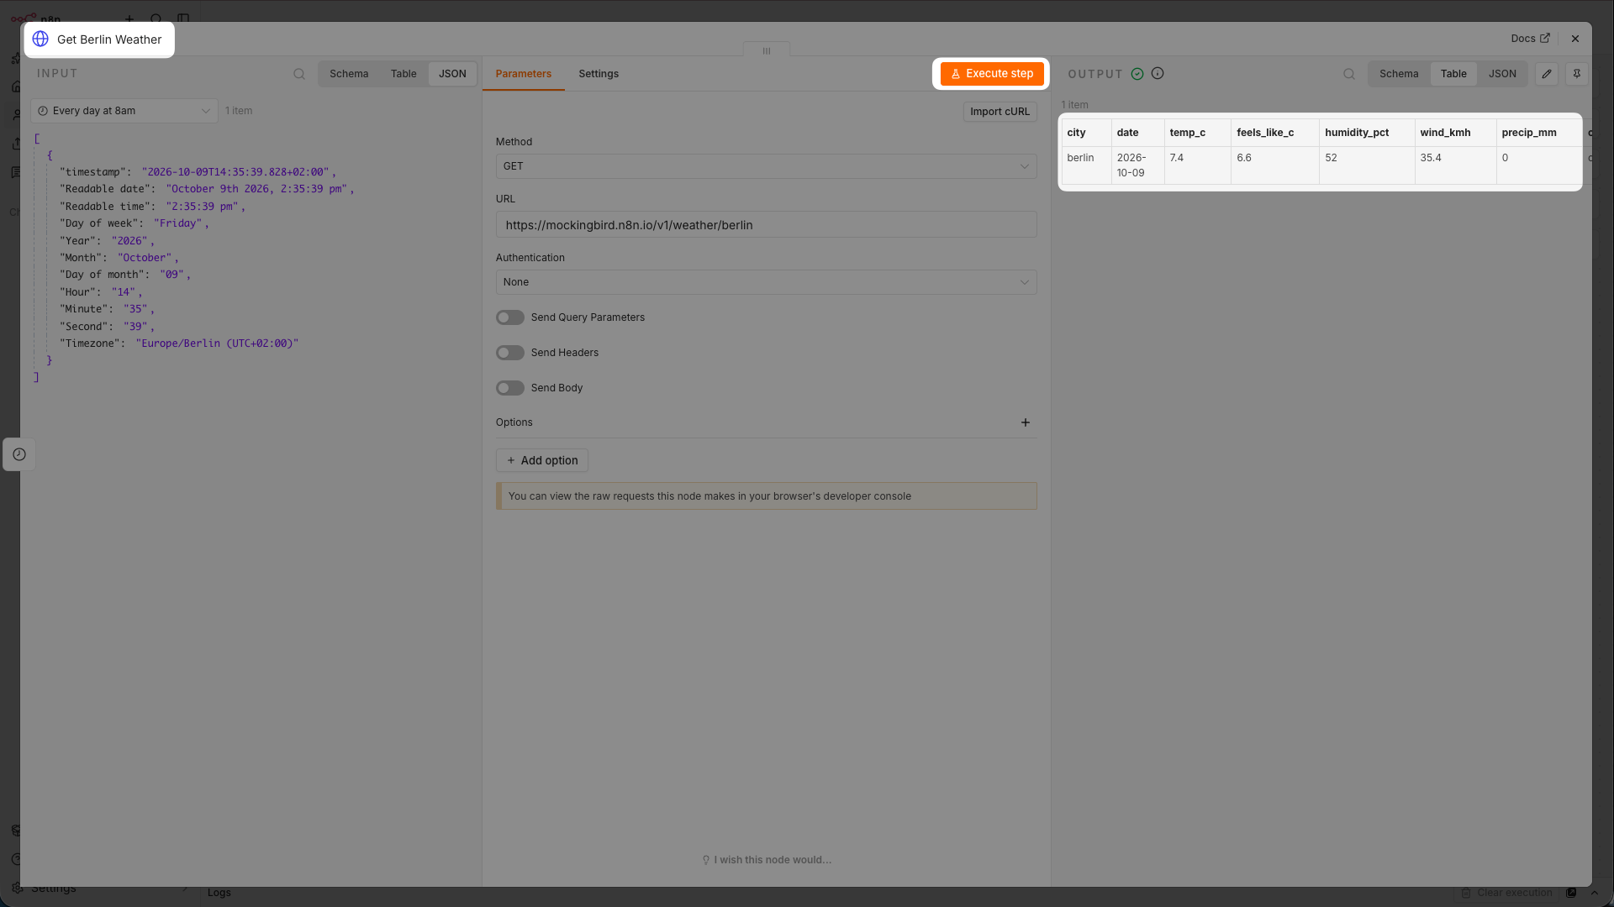Click the Get Berlin Weather globe icon
This screenshot has height=907, width=1614.
pos(40,39)
